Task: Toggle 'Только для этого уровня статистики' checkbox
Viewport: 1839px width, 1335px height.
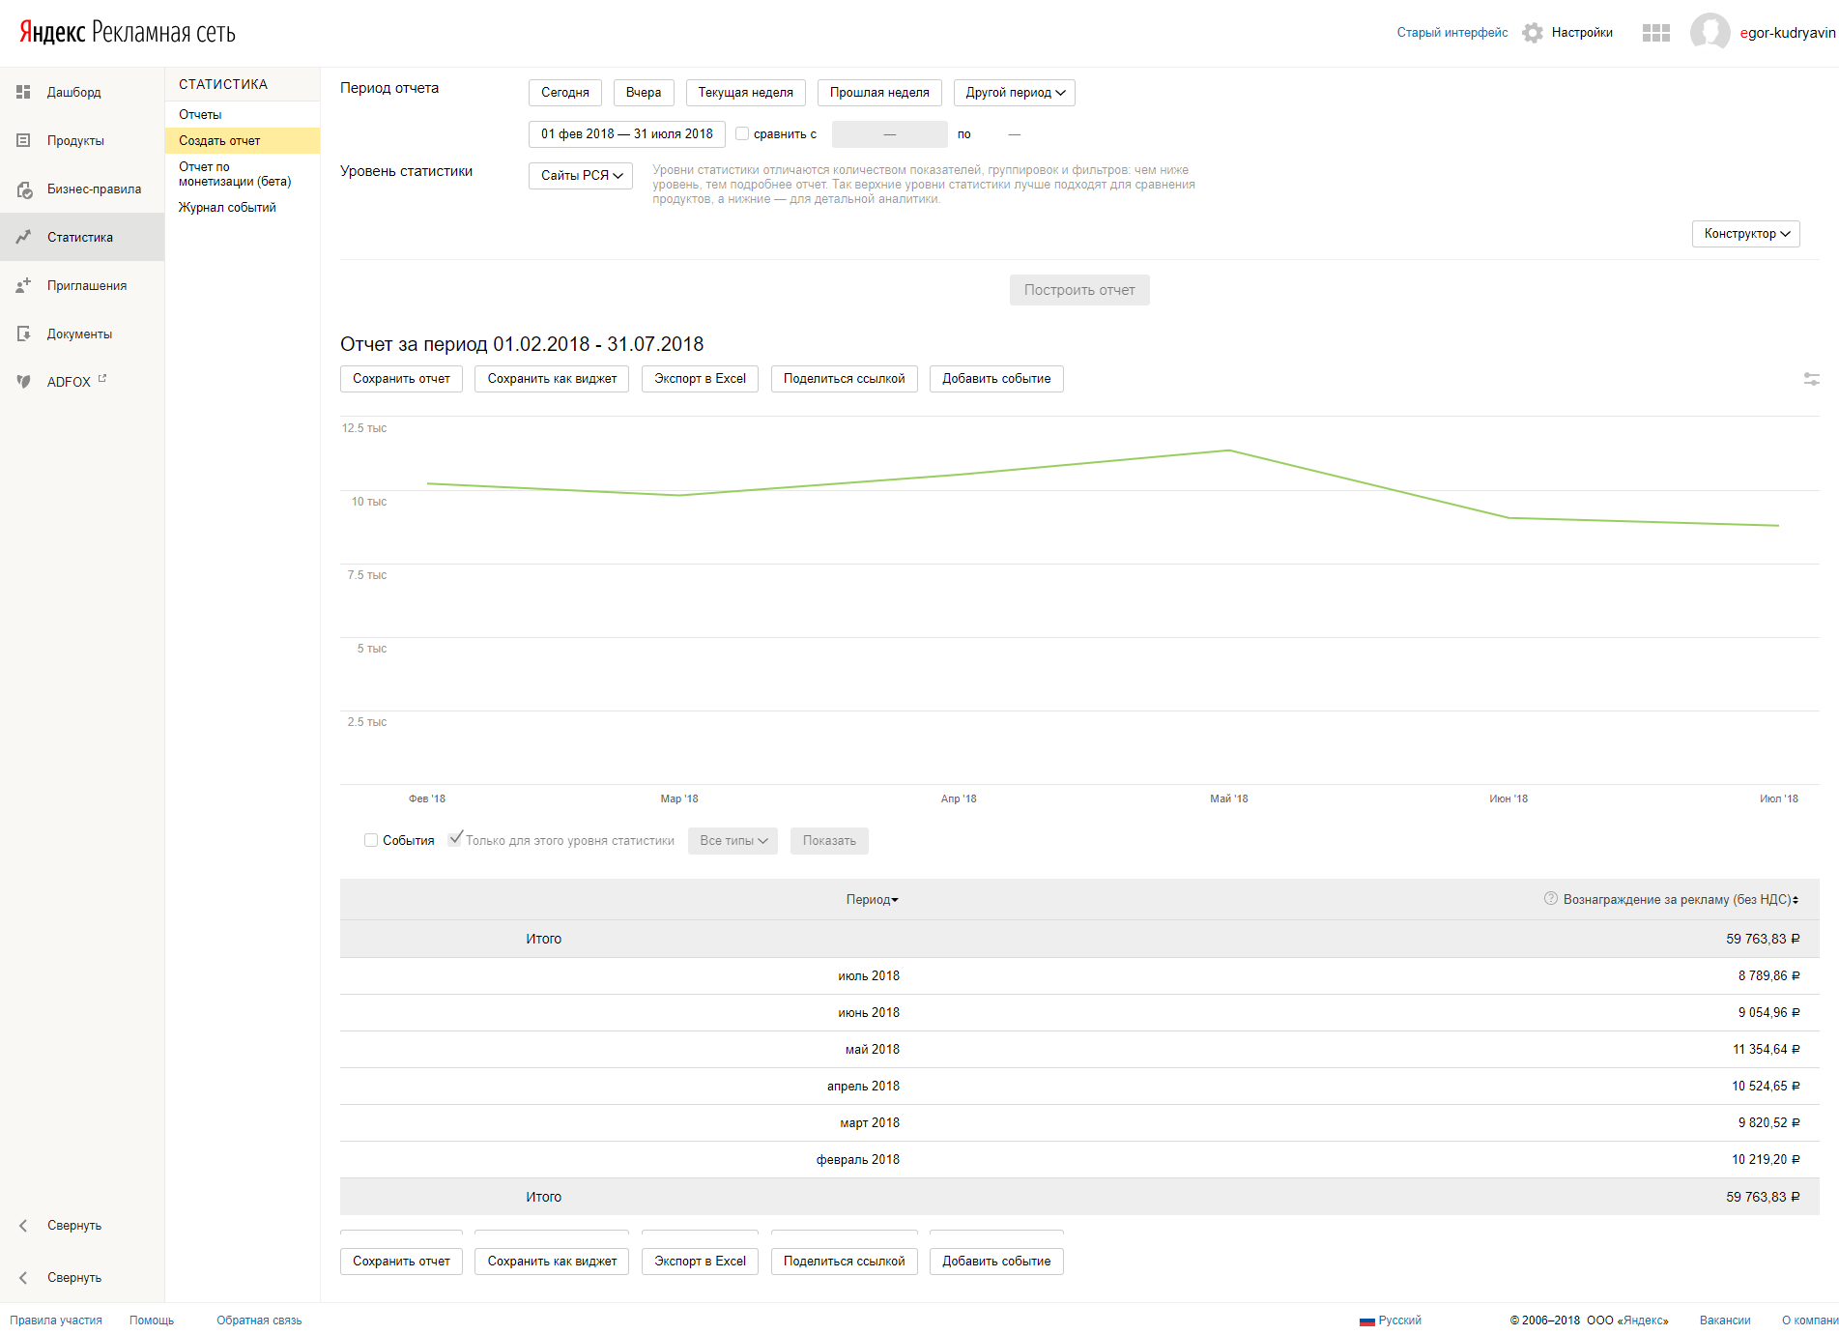Action: coord(455,839)
